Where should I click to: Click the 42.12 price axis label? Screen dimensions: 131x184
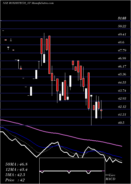point(122,107)
